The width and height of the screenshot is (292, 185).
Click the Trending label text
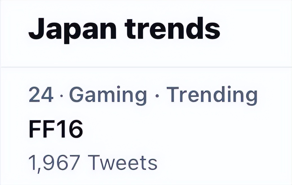212,96
